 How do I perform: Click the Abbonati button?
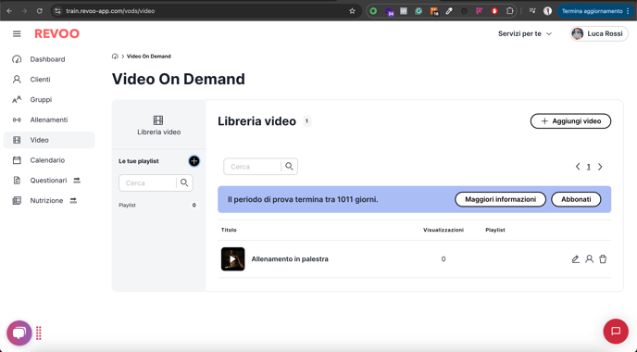(576, 199)
